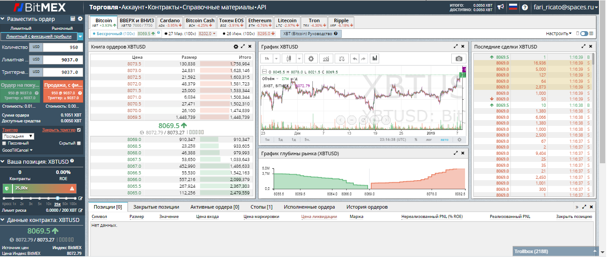This screenshot has height=258, width=607.
Task: Collapse Ваша позиция: XBTUSD section
Action: pos(3,162)
